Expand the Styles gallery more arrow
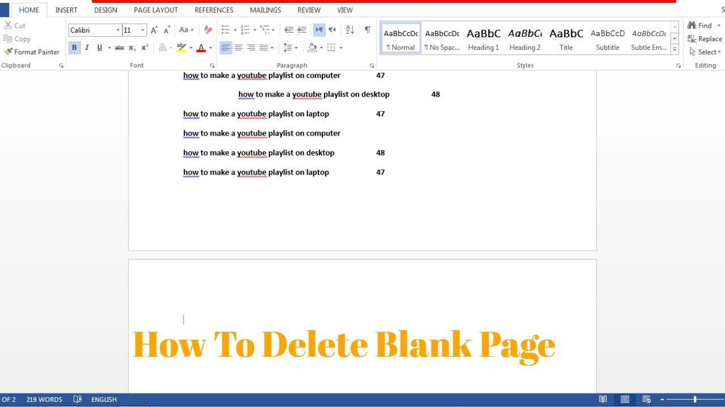 pos(675,50)
